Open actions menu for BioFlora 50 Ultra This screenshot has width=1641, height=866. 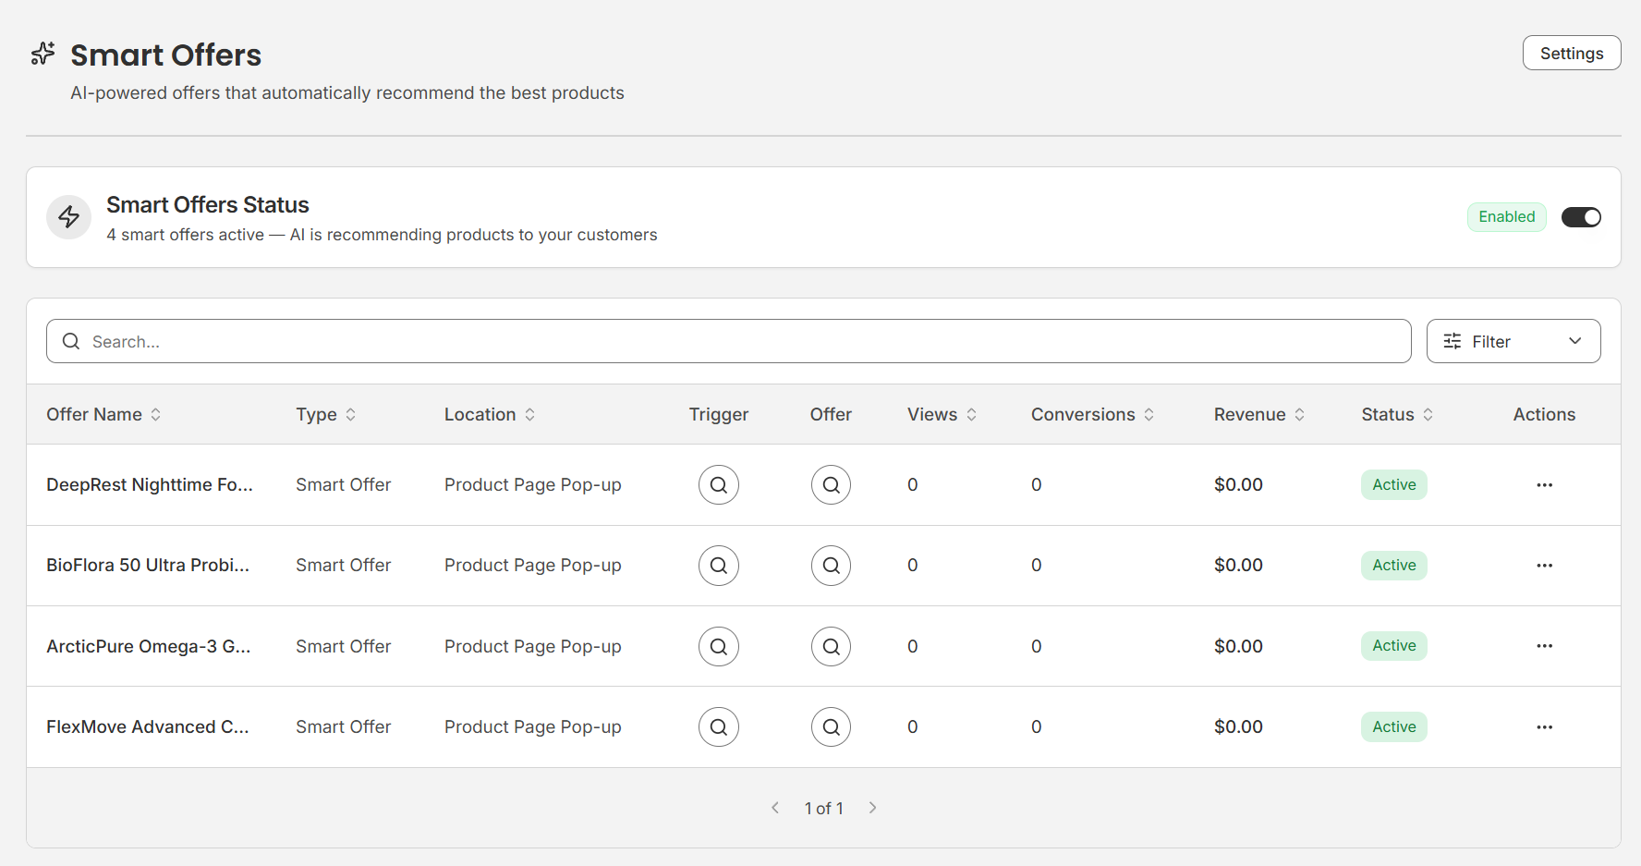tap(1544, 565)
